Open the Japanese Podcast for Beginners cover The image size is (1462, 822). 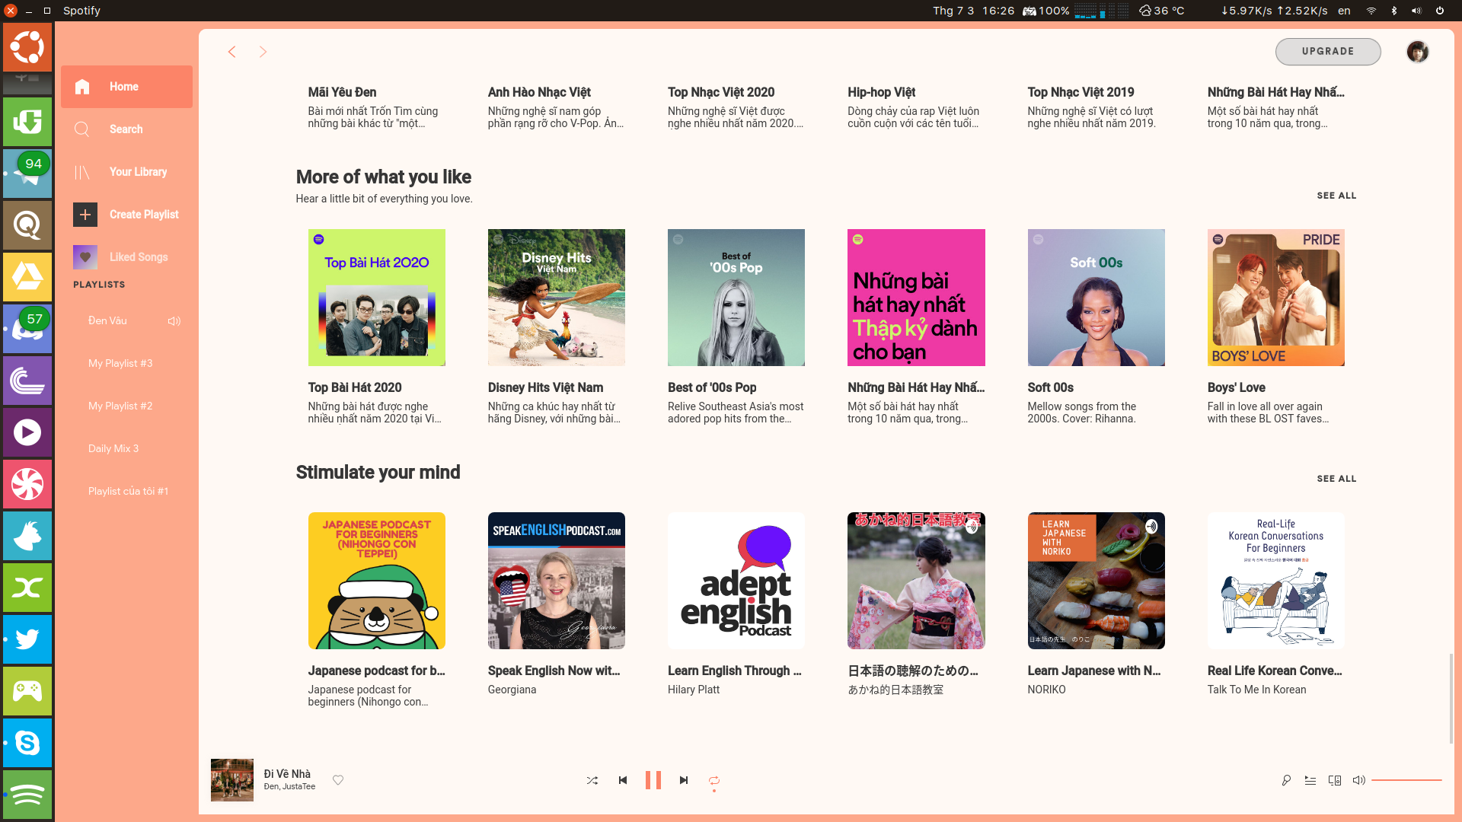[x=377, y=581]
